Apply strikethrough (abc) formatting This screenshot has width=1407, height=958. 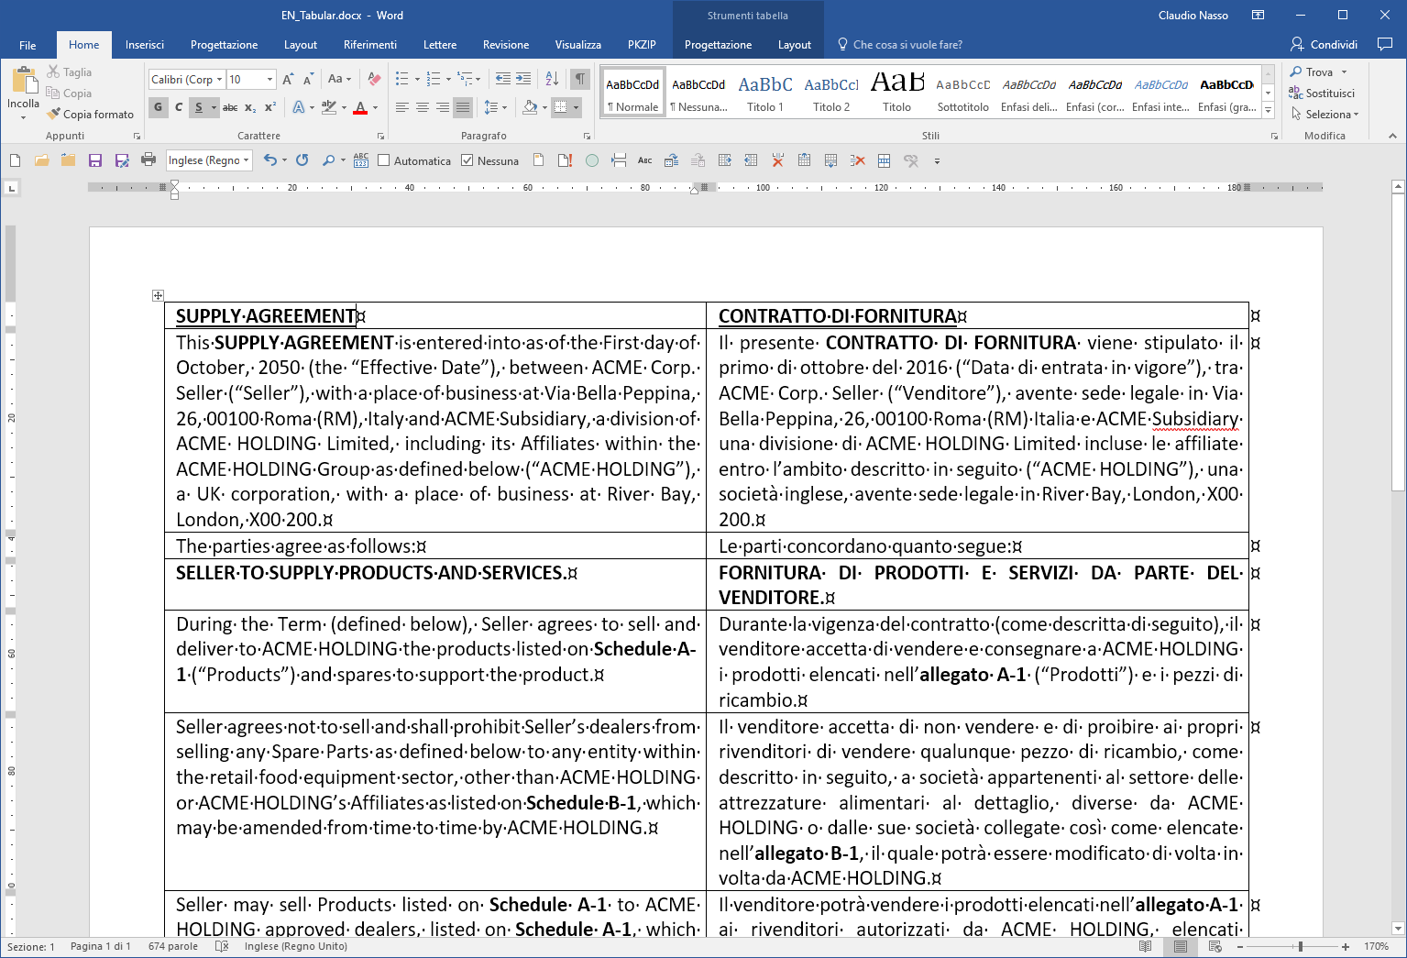[x=230, y=107]
